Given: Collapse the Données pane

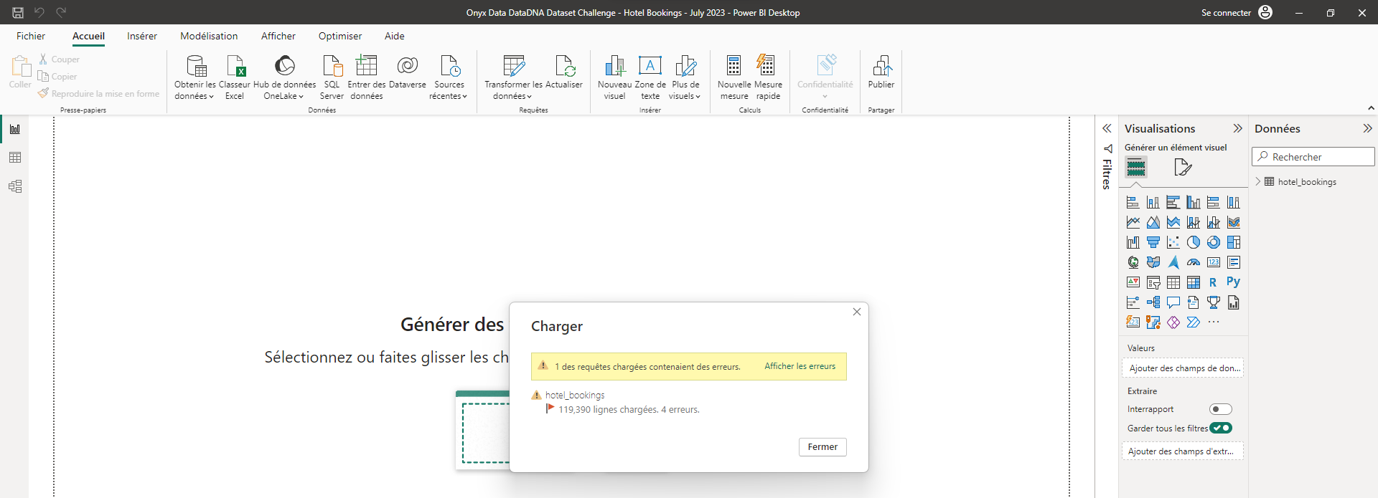Looking at the screenshot, I should pos(1367,128).
